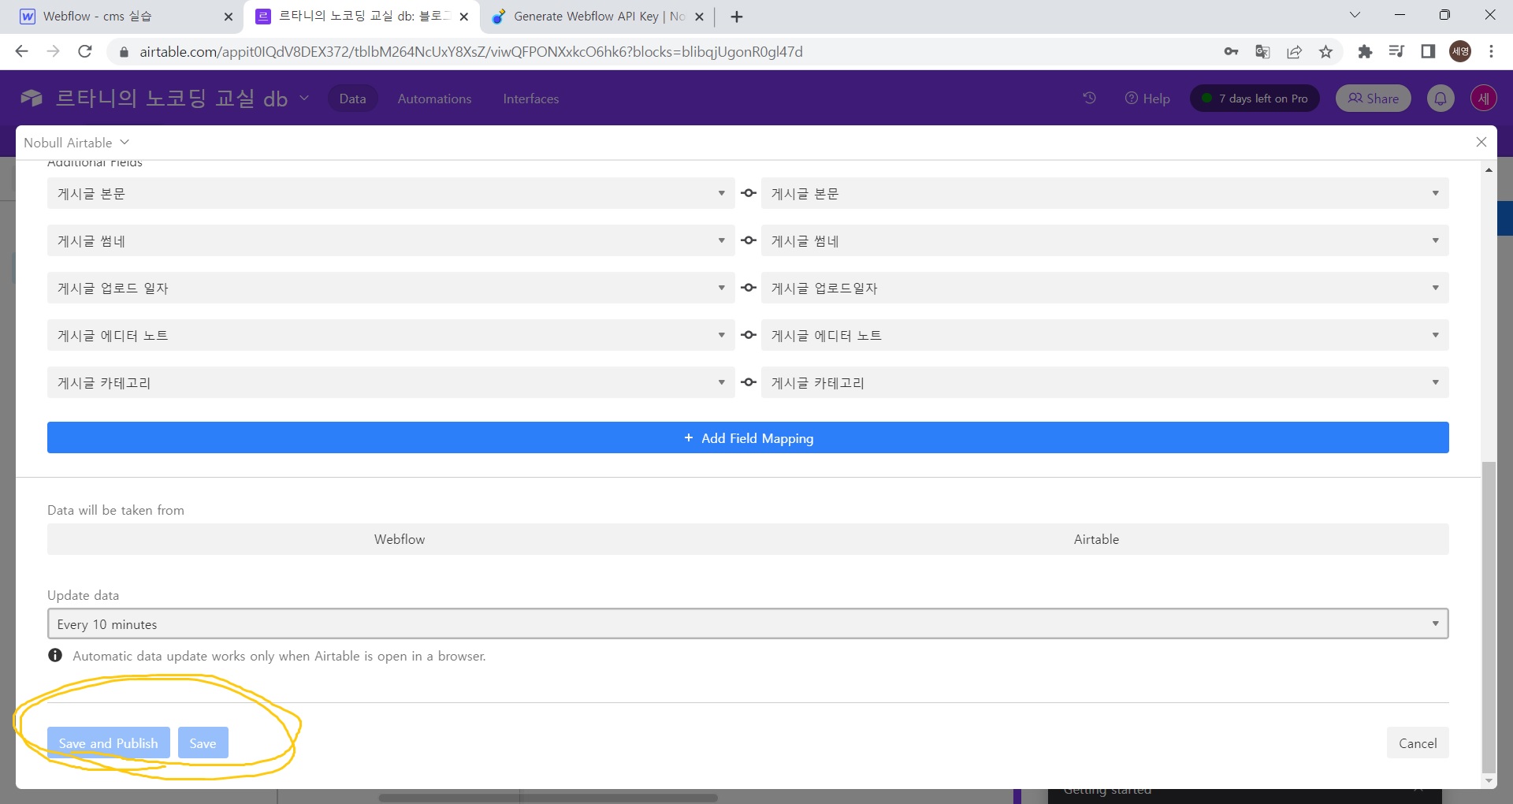Viewport: 1513px width, 804px height.
Task: Click the browser back arrow
Action: click(x=22, y=51)
